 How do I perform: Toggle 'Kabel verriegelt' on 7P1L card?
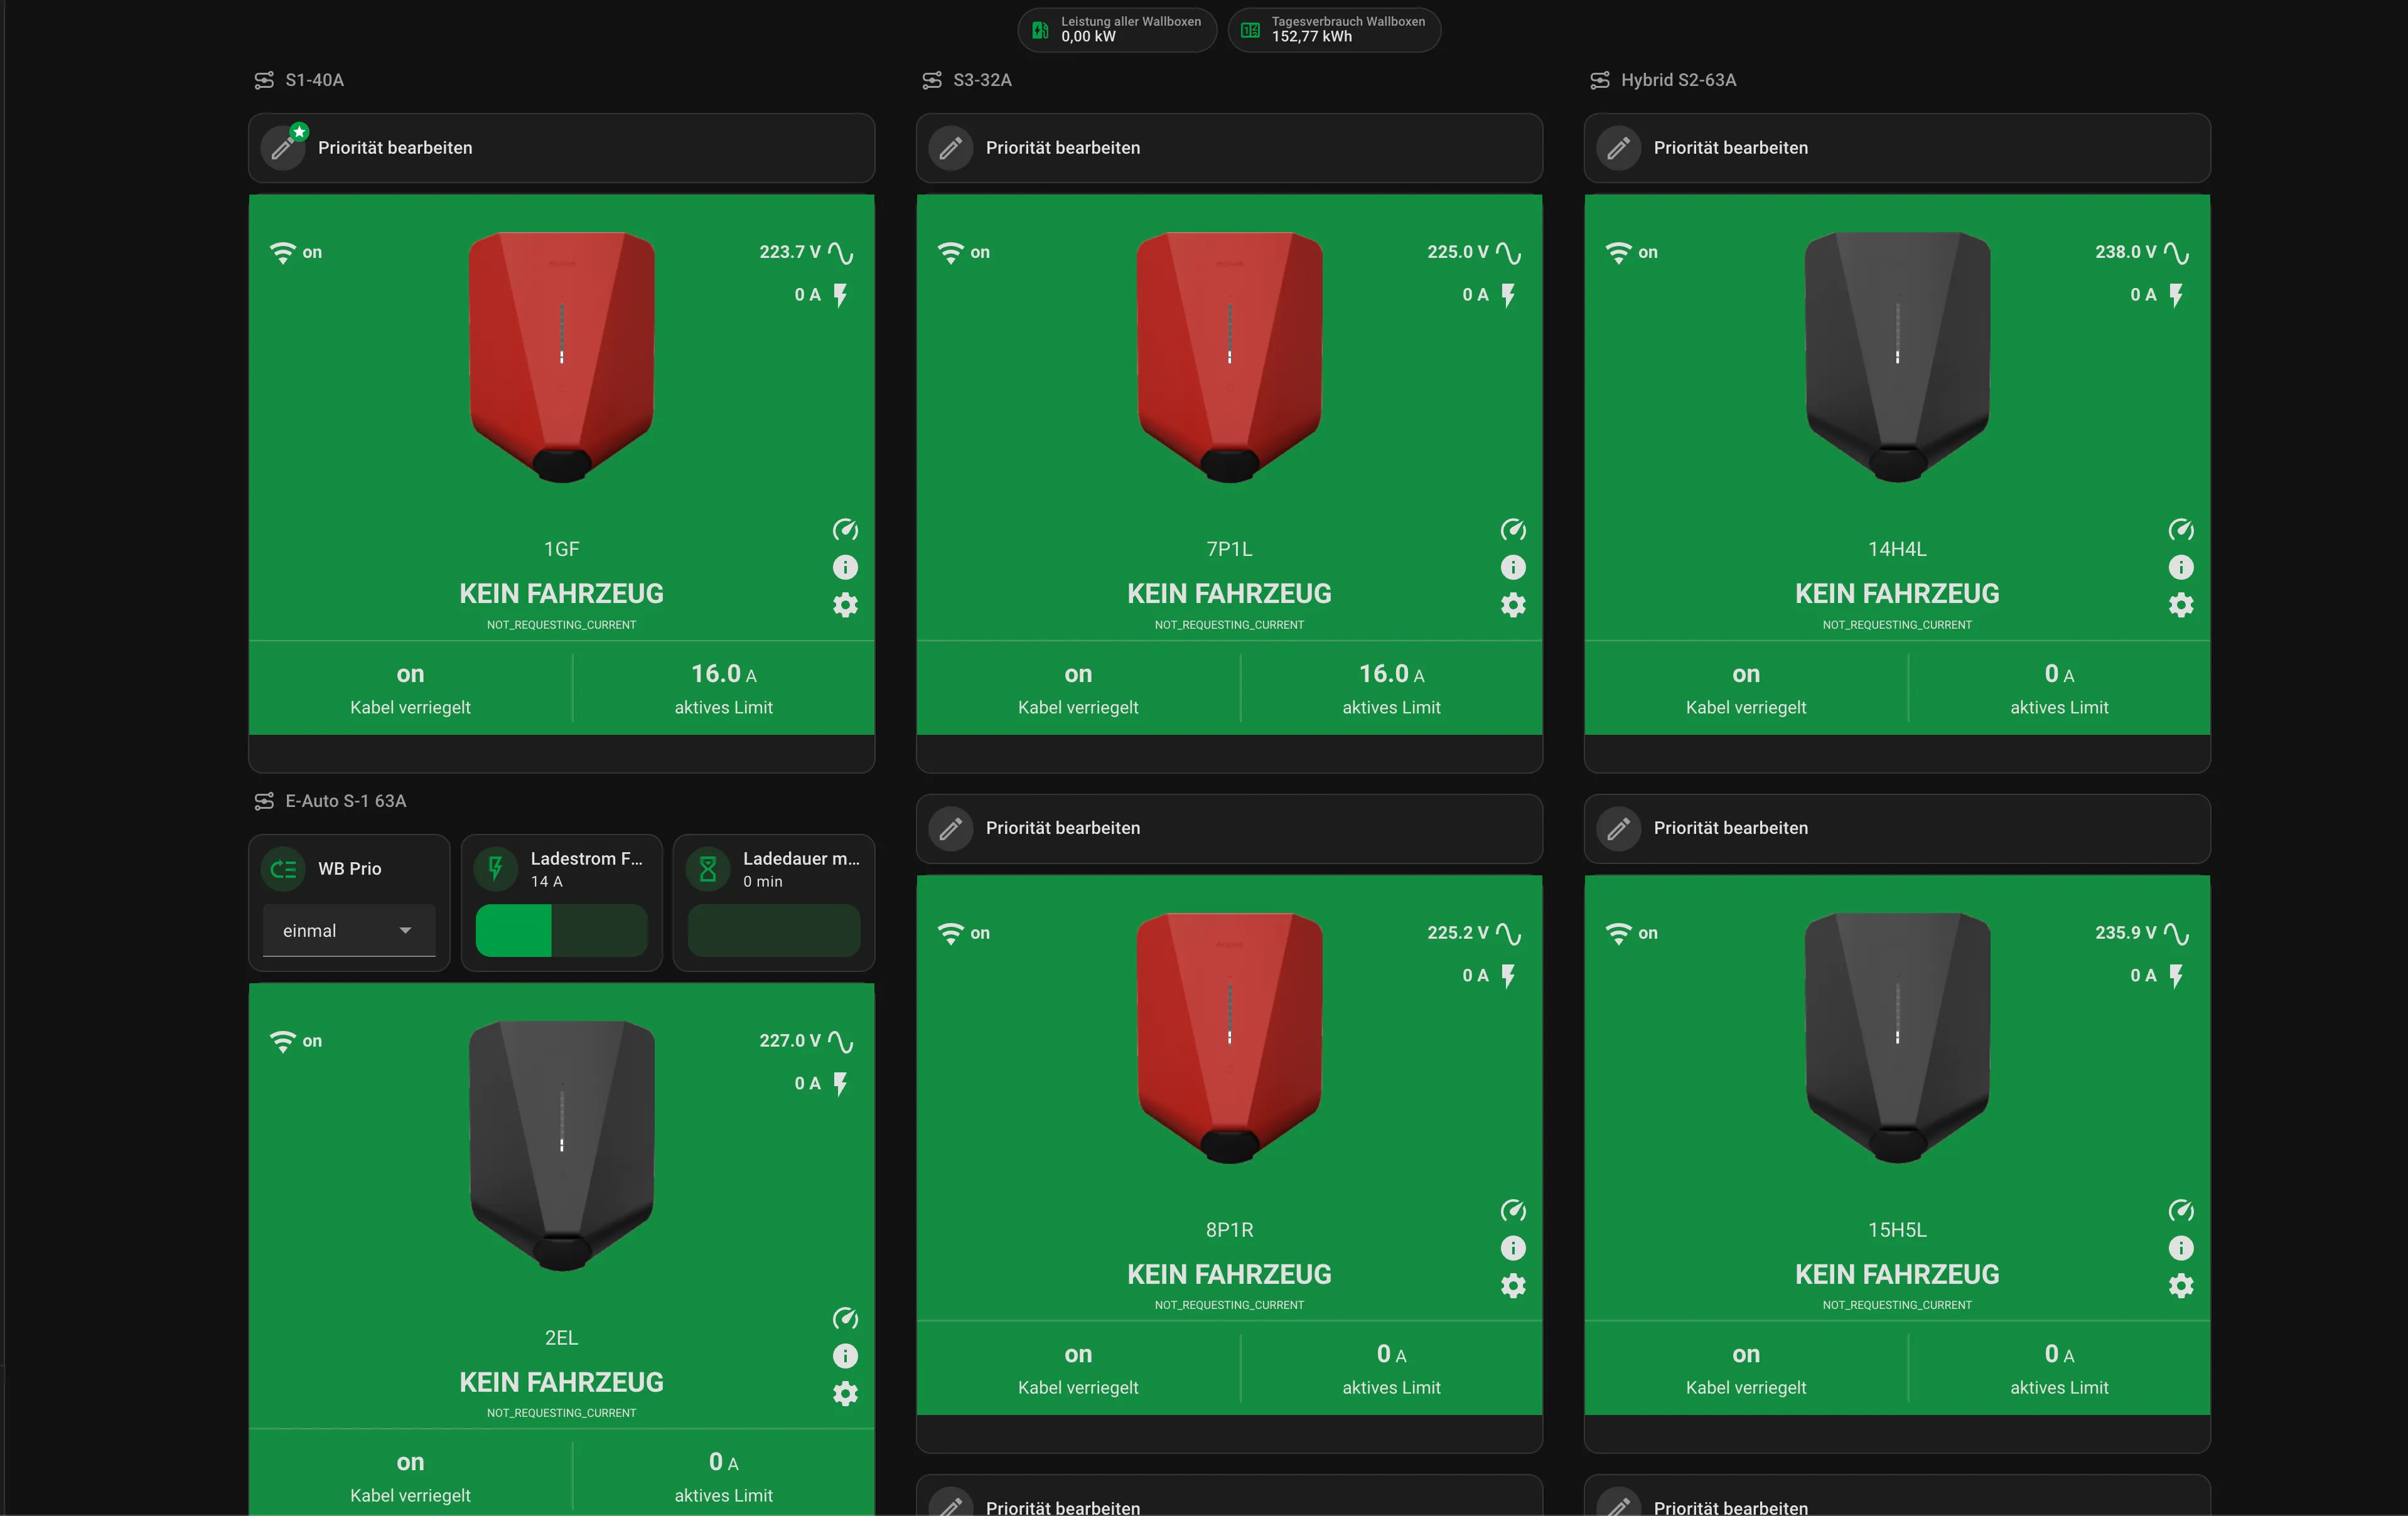pyautogui.click(x=1078, y=688)
